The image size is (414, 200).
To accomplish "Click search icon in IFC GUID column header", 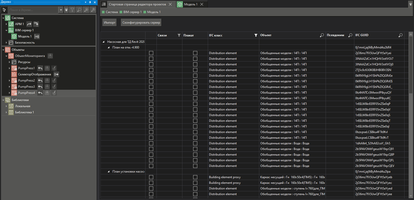I will 400,35.
